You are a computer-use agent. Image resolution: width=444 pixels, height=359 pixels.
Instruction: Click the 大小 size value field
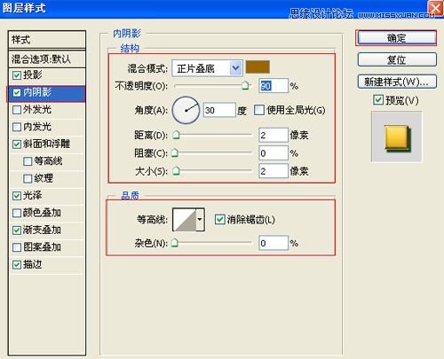click(274, 171)
